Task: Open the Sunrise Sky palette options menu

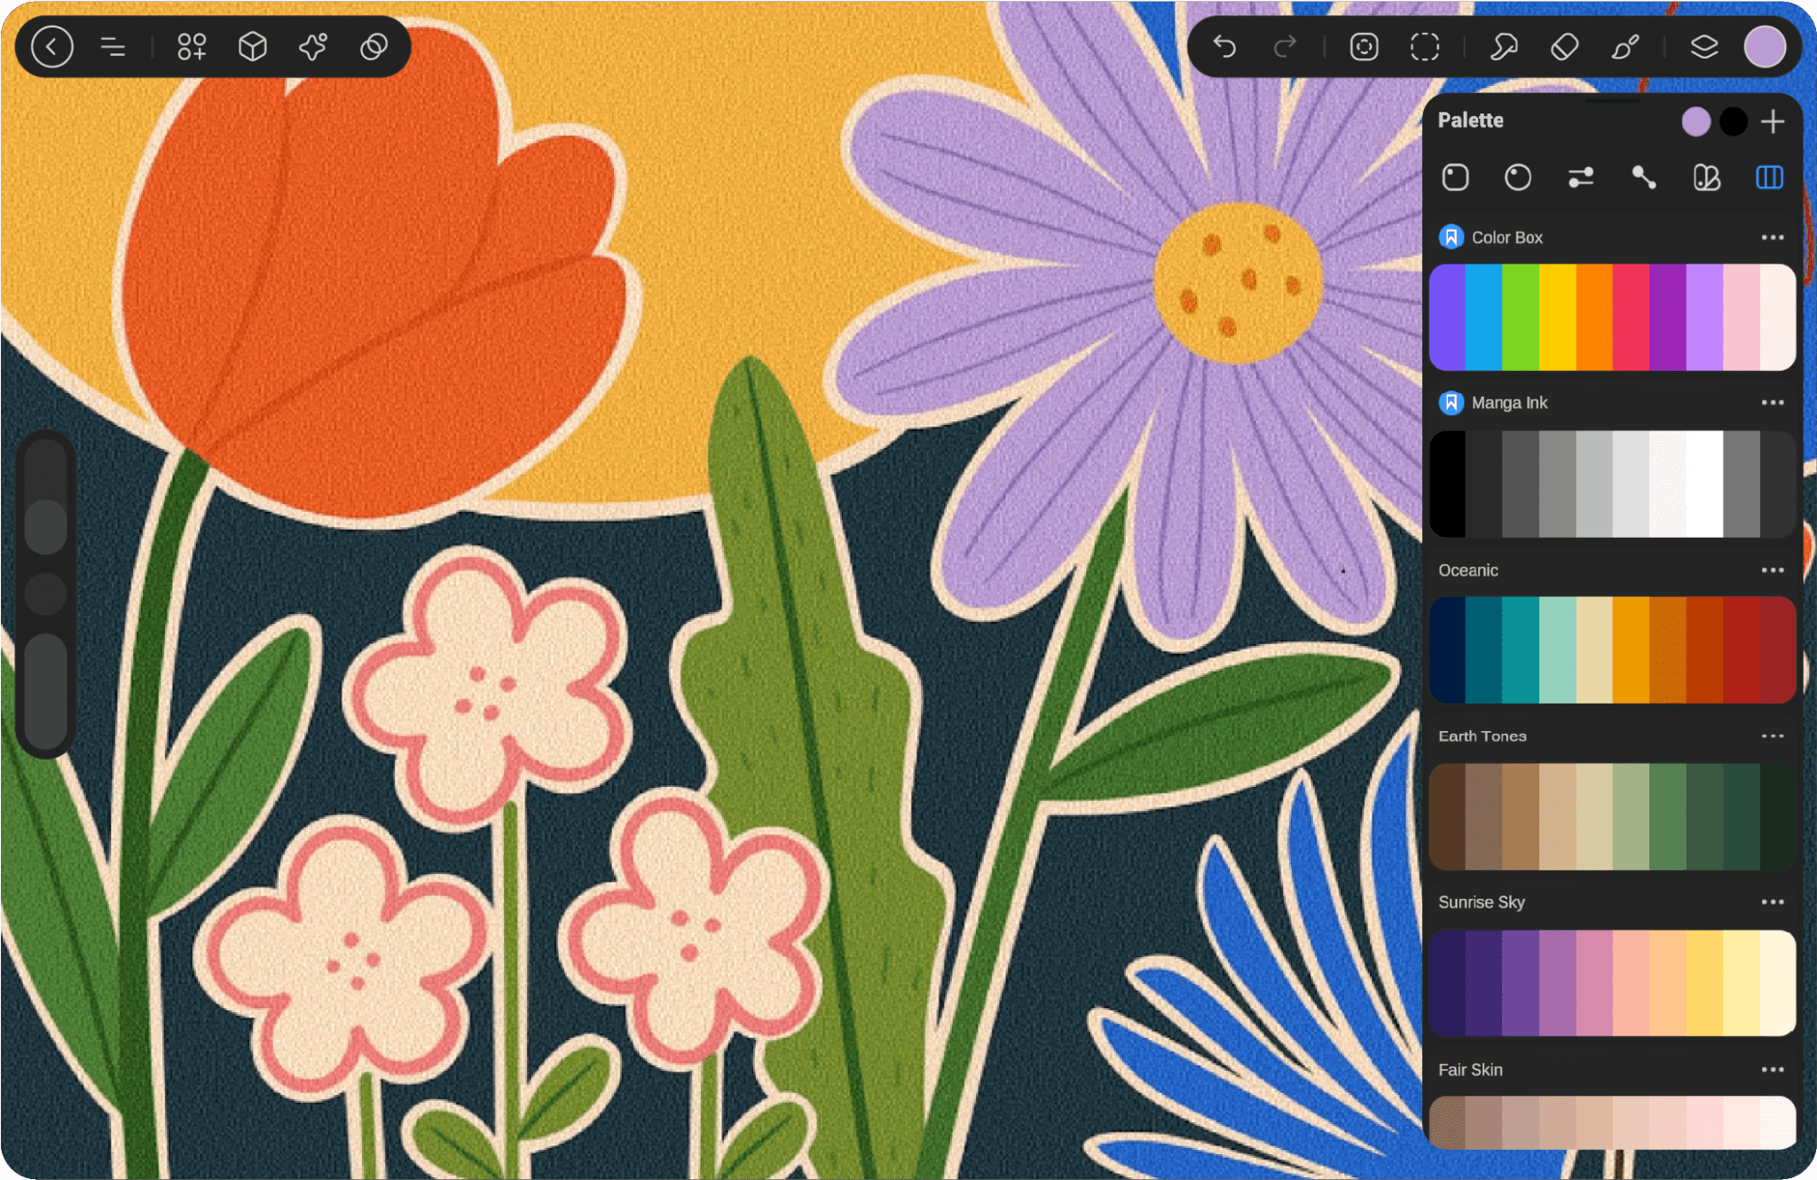Action: pos(1771,901)
